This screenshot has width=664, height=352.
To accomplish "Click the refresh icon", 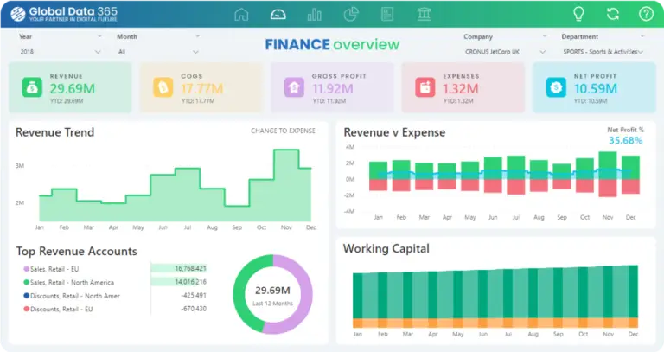I will coord(613,14).
